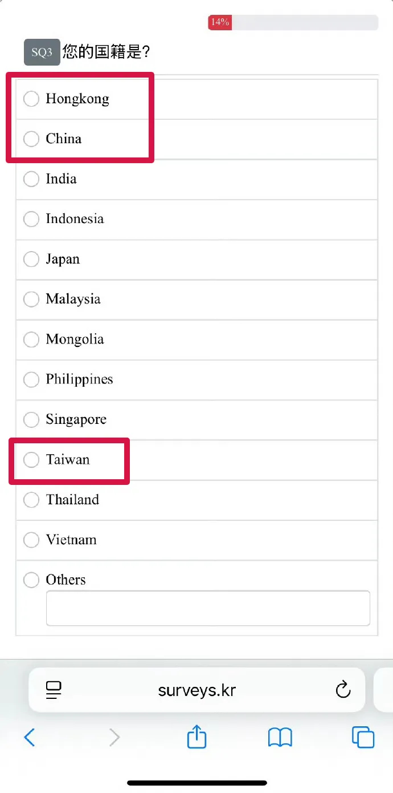The height and width of the screenshot is (793, 393).
Task: Tap the Safari forward arrow
Action: pyautogui.click(x=114, y=738)
